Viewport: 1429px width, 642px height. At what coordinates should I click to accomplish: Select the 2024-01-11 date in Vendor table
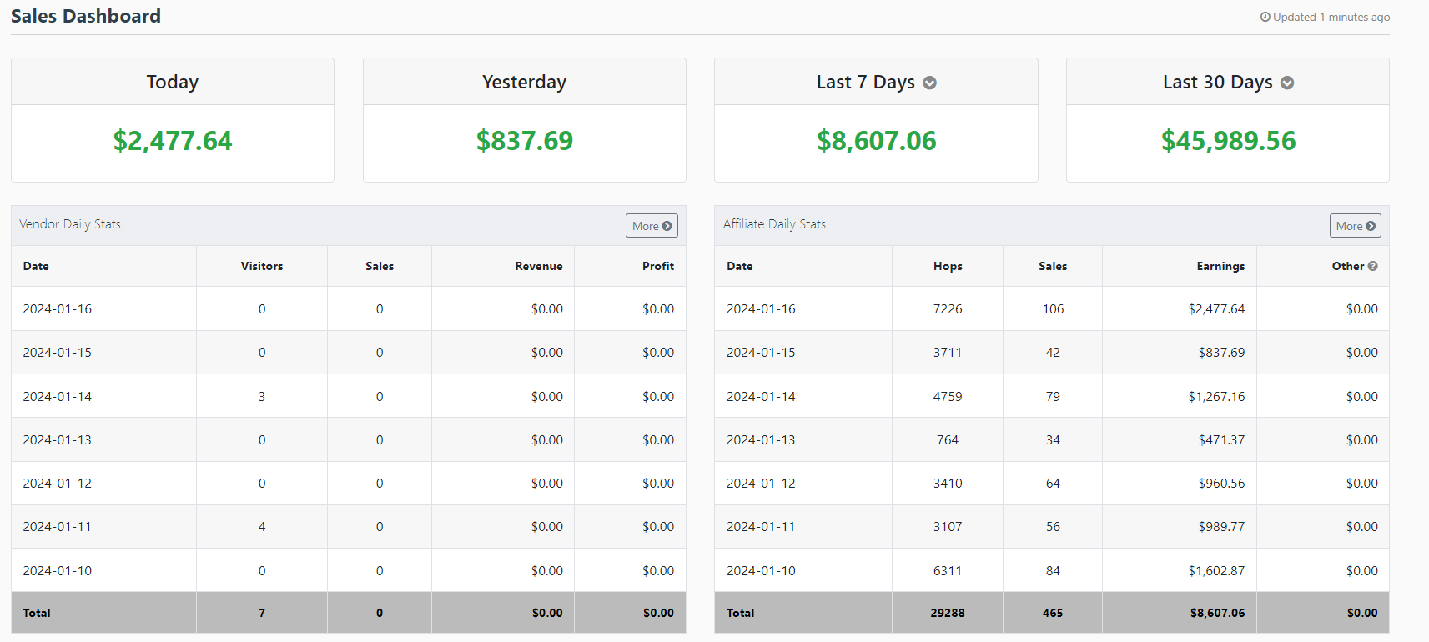click(x=58, y=527)
